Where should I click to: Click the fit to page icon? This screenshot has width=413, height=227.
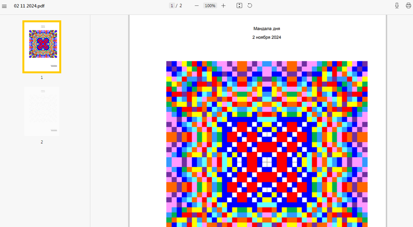[x=240, y=5]
